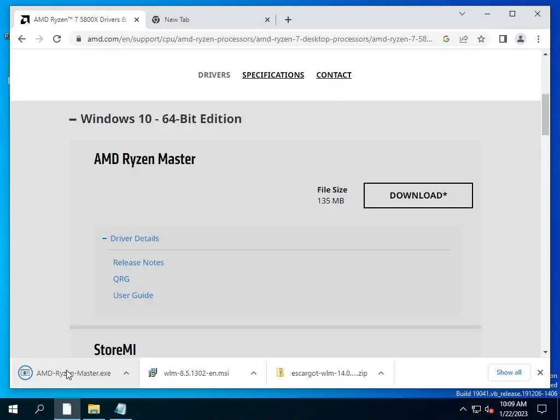Close the New Tab tab
The width and height of the screenshot is (560, 420).
267,20
